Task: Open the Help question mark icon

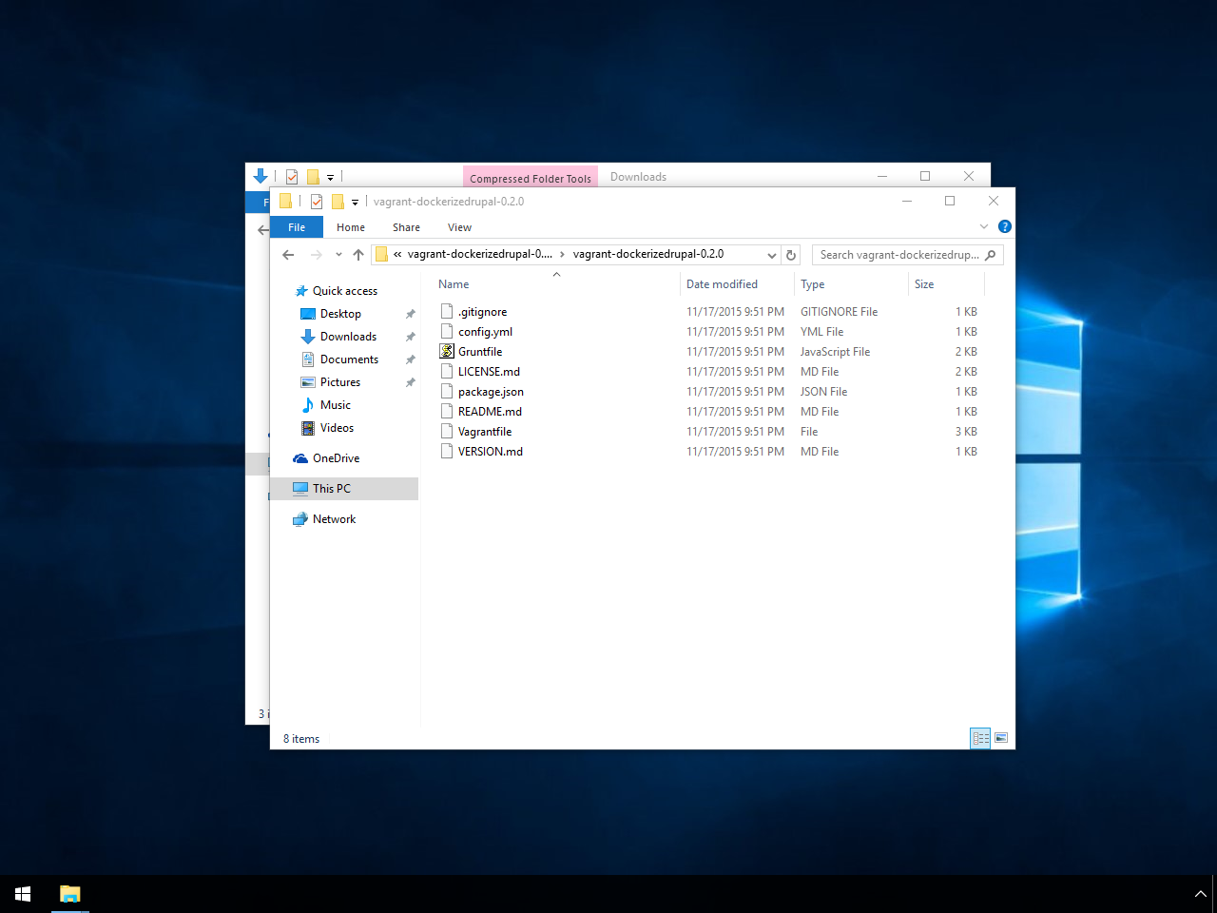Action: coord(1005,226)
